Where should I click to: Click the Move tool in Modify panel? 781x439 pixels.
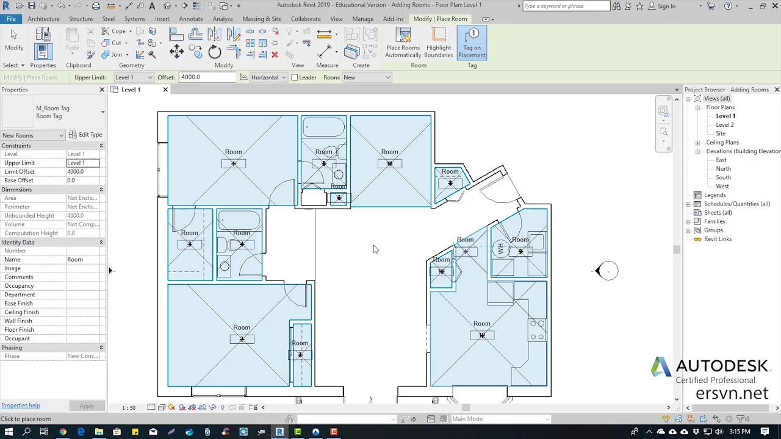click(176, 52)
